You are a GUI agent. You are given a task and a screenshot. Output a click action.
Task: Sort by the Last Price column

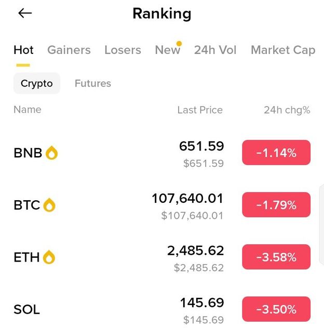click(x=200, y=110)
